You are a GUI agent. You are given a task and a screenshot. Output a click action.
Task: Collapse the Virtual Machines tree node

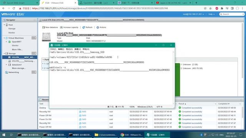click(x=4, y=38)
